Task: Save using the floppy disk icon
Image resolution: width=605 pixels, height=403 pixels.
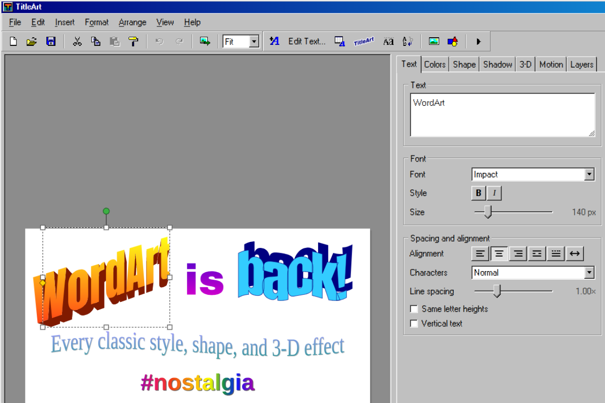Action: pos(51,42)
